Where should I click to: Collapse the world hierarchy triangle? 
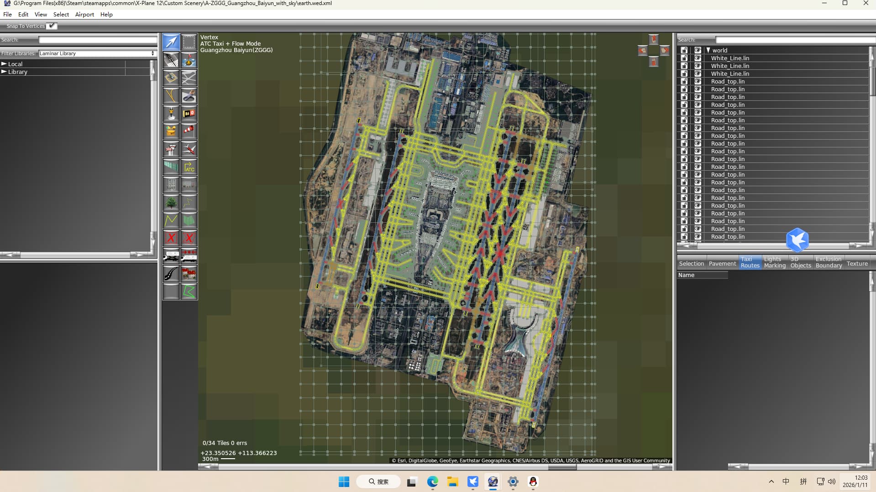click(x=708, y=50)
